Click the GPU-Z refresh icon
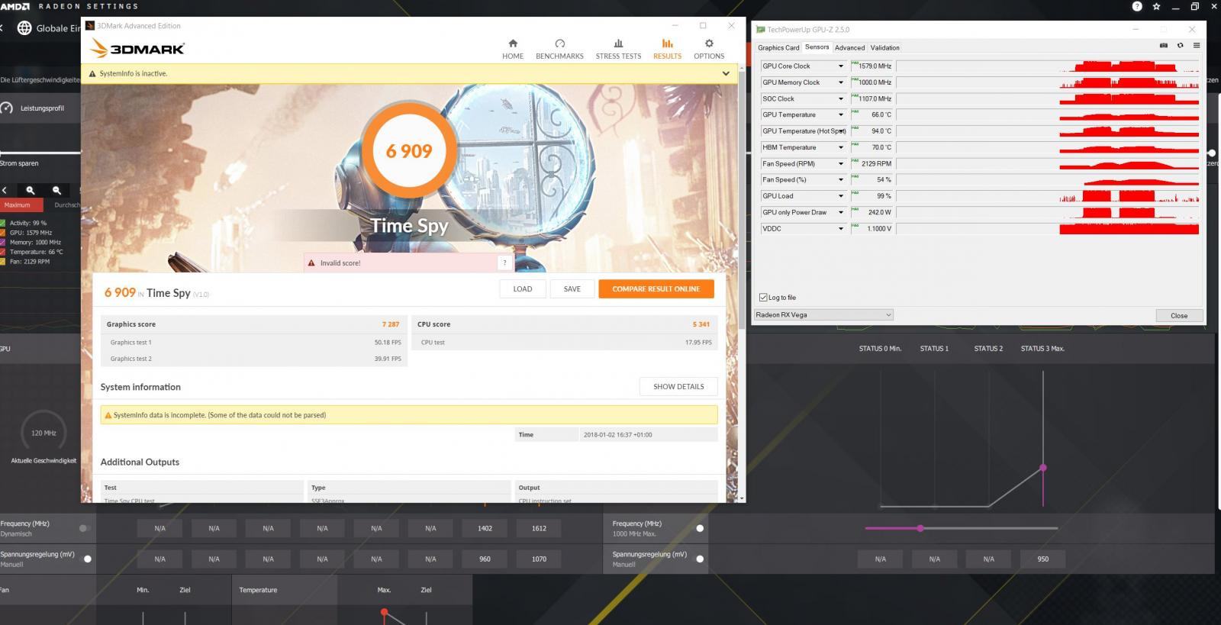Screen dimensions: 1221x625 pos(1180,46)
